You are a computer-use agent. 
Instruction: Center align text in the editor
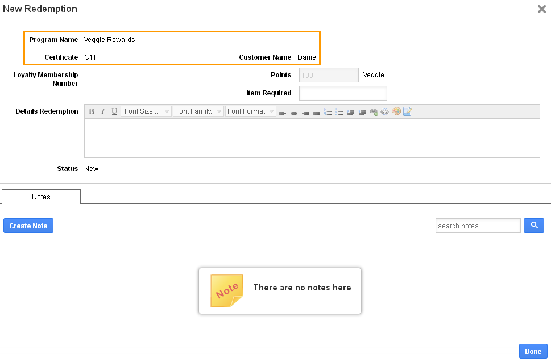(x=294, y=111)
